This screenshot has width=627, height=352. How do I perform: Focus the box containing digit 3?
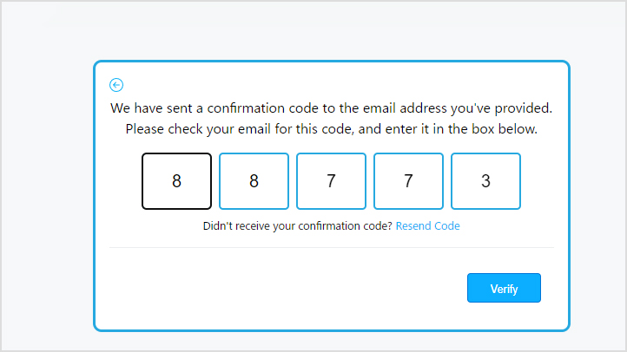click(485, 181)
